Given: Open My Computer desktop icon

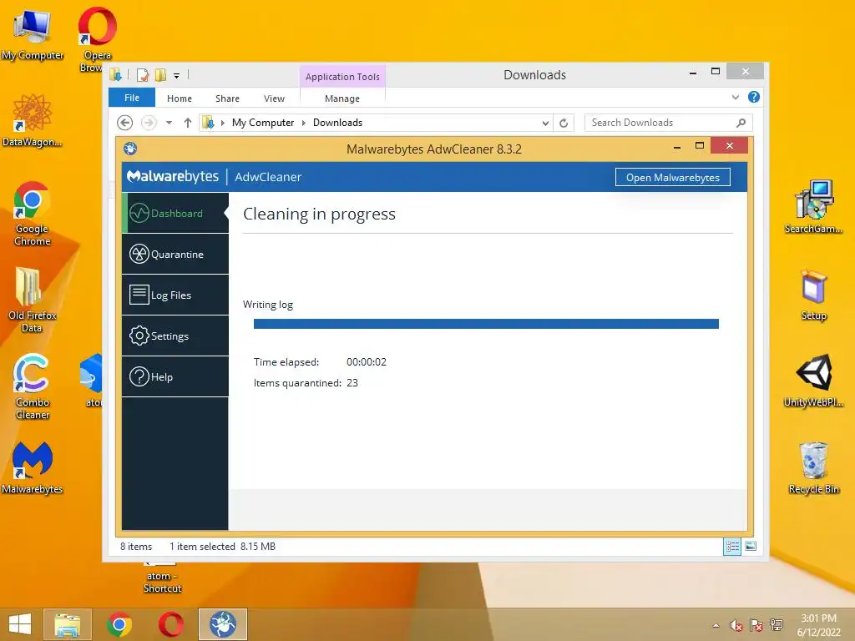Looking at the screenshot, I should (33, 35).
